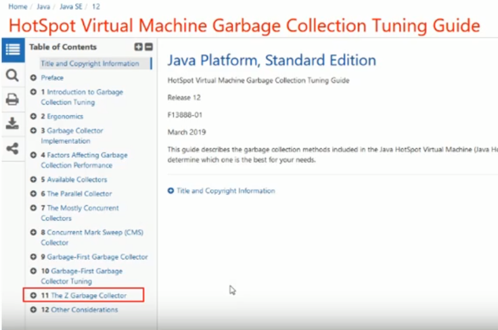Expand chapter 10 Garbage-First Collector Tuning
498x330 pixels.
point(33,271)
